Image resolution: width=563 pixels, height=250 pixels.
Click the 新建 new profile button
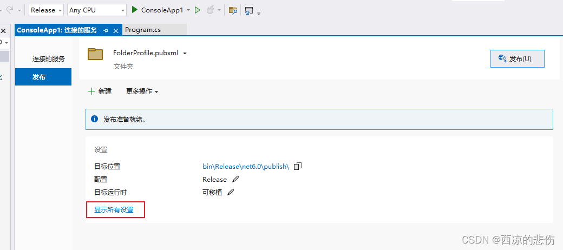[100, 91]
